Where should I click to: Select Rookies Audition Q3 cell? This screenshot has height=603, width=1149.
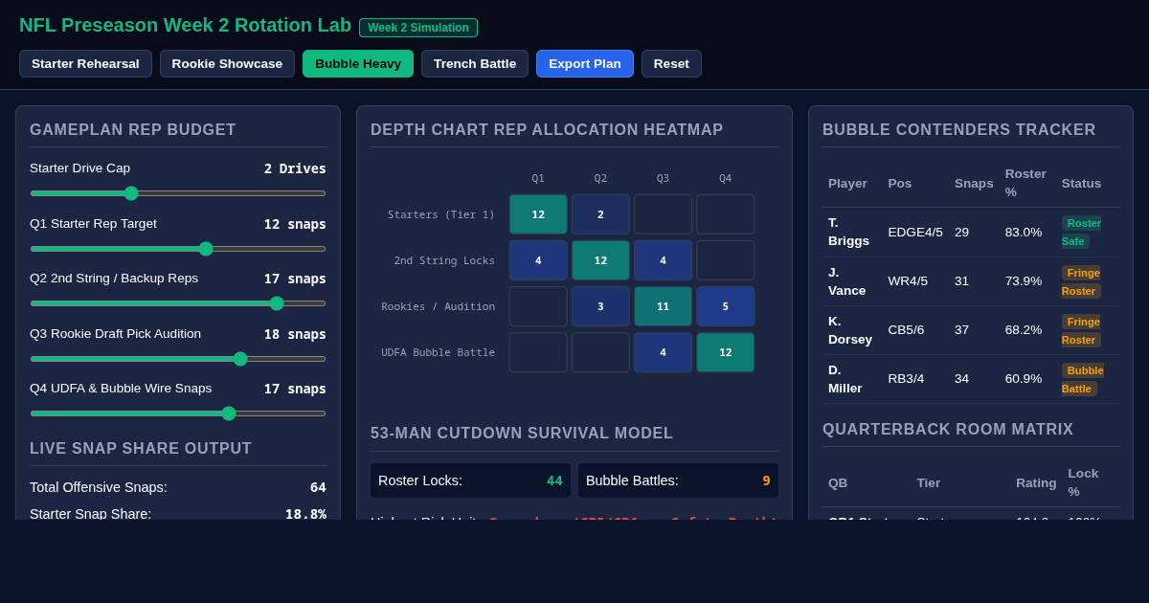click(663, 306)
